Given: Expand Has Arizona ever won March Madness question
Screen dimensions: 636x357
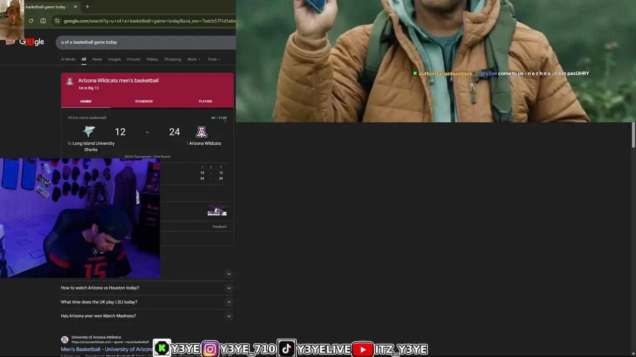Looking at the screenshot, I should (x=147, y=316).
